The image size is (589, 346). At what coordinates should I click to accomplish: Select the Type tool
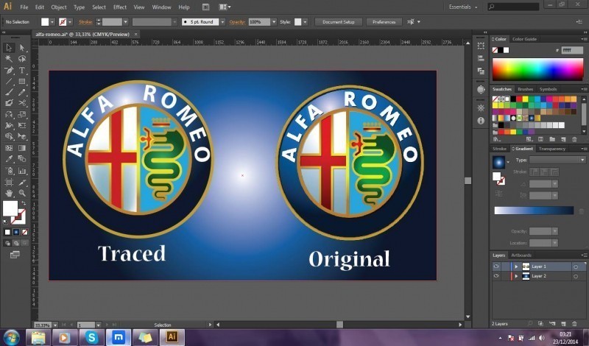[22, 70]
